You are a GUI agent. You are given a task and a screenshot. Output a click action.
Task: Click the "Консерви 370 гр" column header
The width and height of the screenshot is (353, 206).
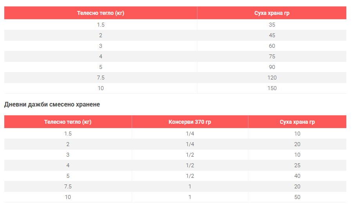click(x=190, y=122)
